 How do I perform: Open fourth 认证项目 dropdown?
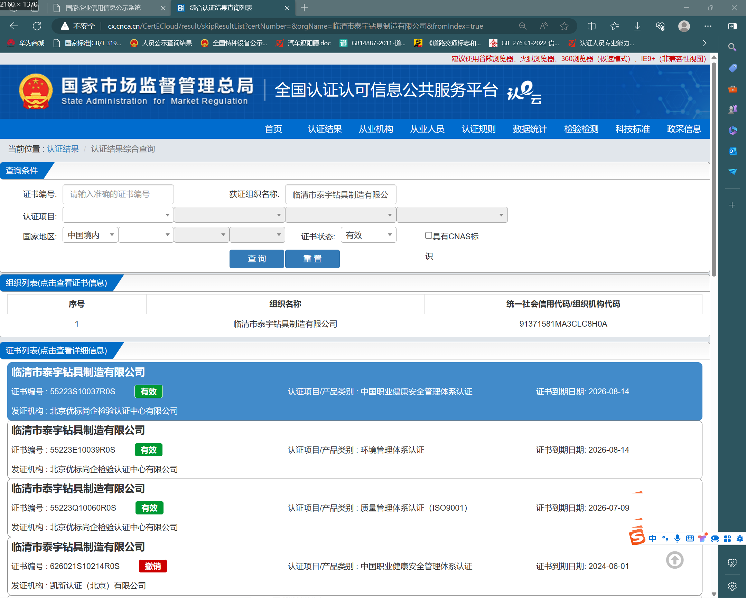point(452,215)
